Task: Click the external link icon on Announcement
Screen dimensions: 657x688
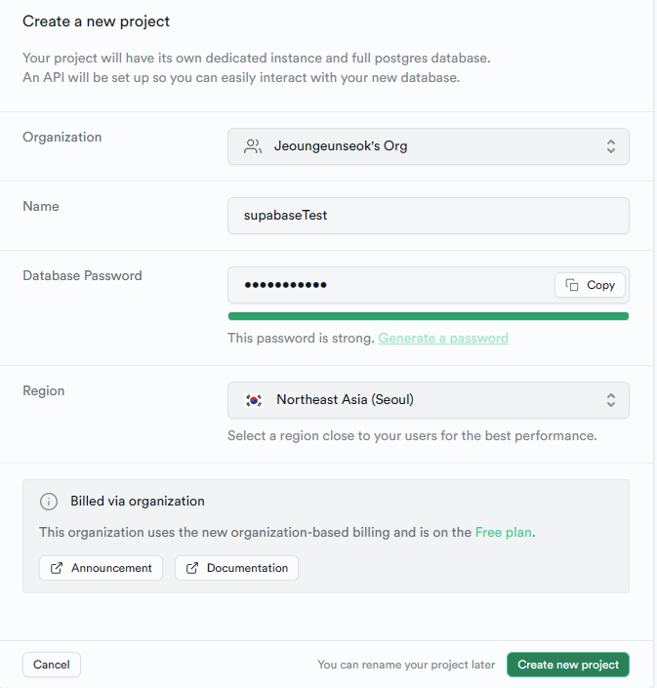Action: coord(56,568)
